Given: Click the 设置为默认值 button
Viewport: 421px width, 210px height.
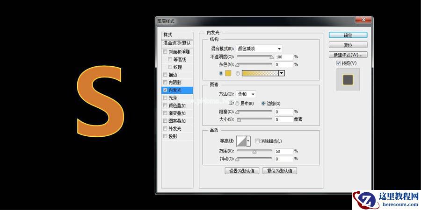Looking at the screenshot, I should pyautogui.click(x=242, y=171).
